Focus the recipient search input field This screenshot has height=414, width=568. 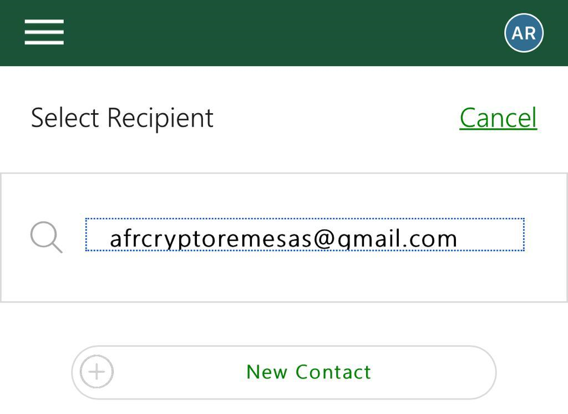coord(304,235)
